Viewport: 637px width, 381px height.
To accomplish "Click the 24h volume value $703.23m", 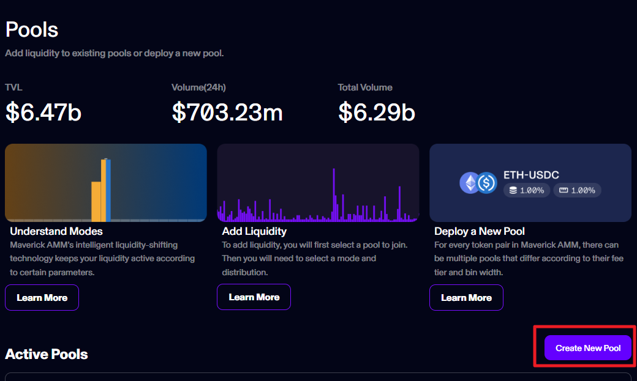I will pos(227,113).
